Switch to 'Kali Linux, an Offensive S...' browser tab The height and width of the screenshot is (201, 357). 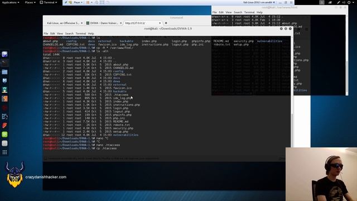(63, 23)
